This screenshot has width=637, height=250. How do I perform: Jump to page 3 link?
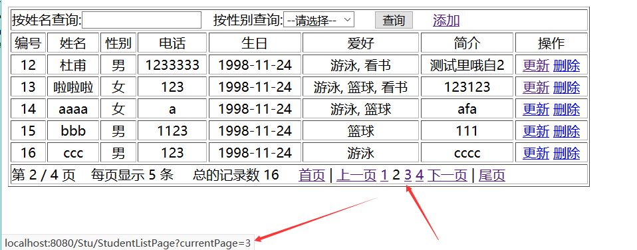pos(408,175)
